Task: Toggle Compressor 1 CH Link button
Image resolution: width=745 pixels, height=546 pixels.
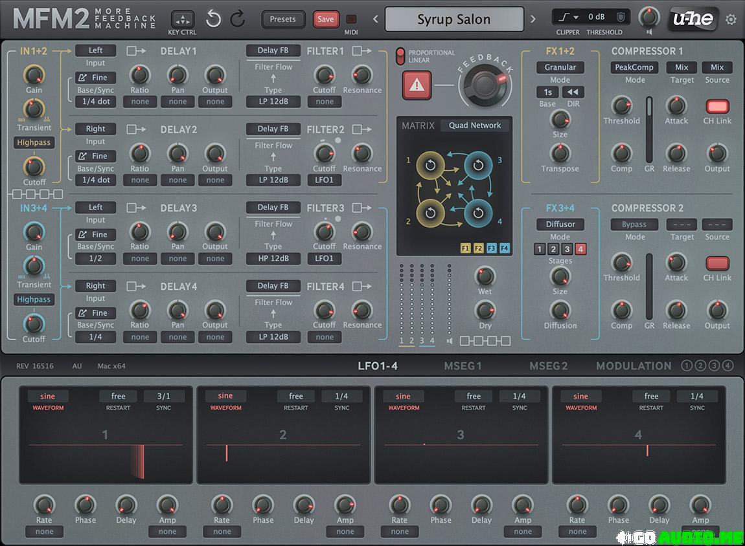Action: point(717,106)
